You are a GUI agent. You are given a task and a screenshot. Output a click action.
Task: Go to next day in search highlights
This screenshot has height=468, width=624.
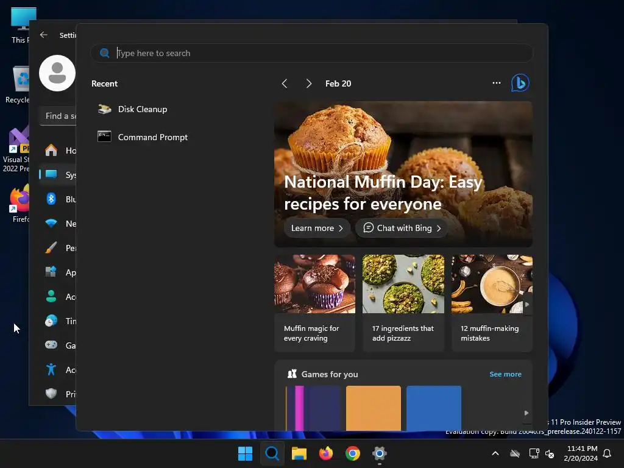[308, 83]
